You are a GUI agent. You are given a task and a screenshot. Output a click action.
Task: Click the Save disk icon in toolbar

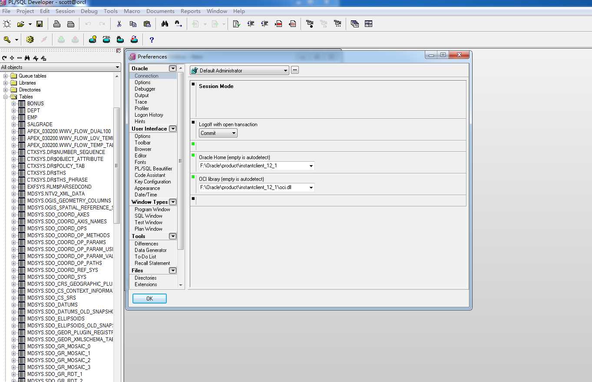click(x=40, y=24)
